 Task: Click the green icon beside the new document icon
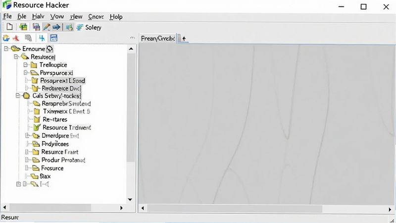[x=23, y=27]
